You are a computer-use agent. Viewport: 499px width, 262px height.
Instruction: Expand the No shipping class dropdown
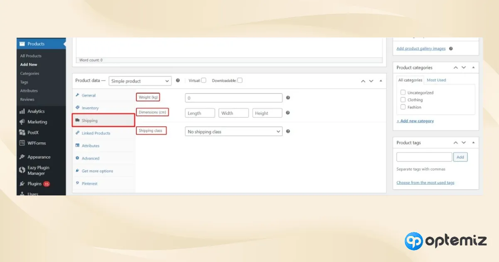pyautogui.click(x=234, y=131)
